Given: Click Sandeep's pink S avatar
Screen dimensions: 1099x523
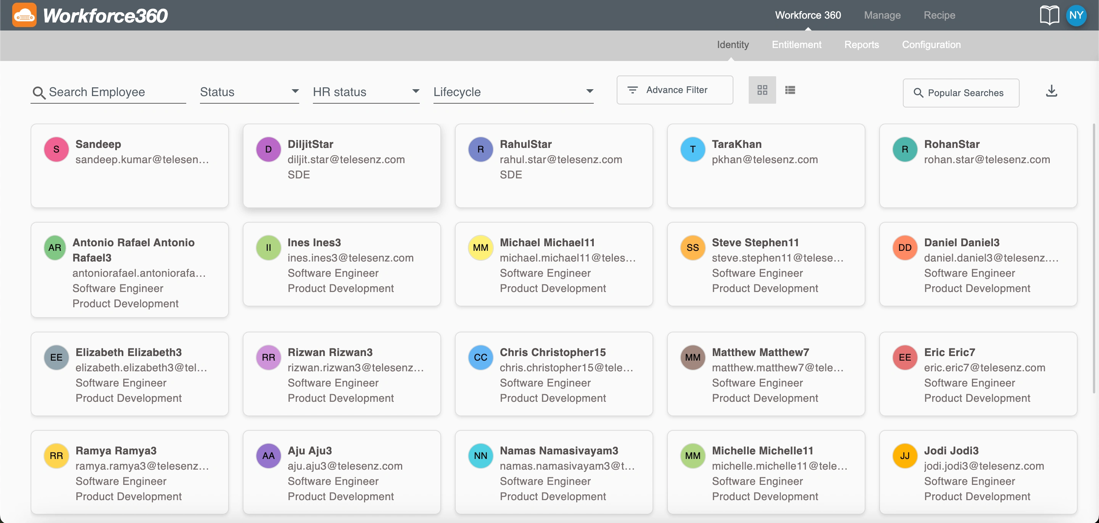Looking at the screenshot, I should click(x=56, y=149).
